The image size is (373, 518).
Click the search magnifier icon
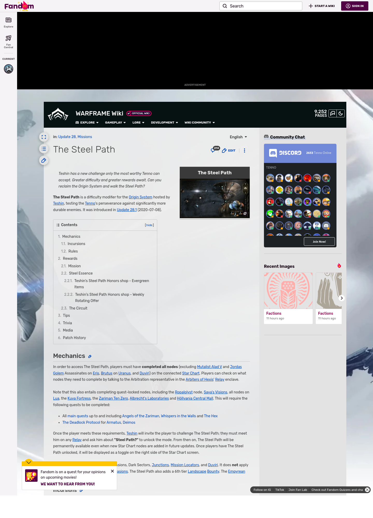click(225, 6)
